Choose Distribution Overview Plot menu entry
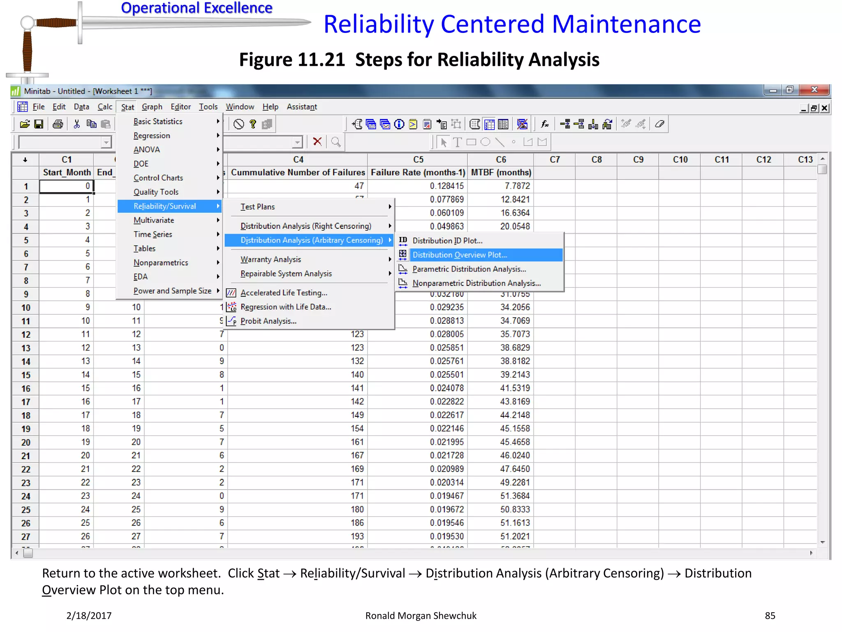The image size is (842, 632). coord(480,255)
